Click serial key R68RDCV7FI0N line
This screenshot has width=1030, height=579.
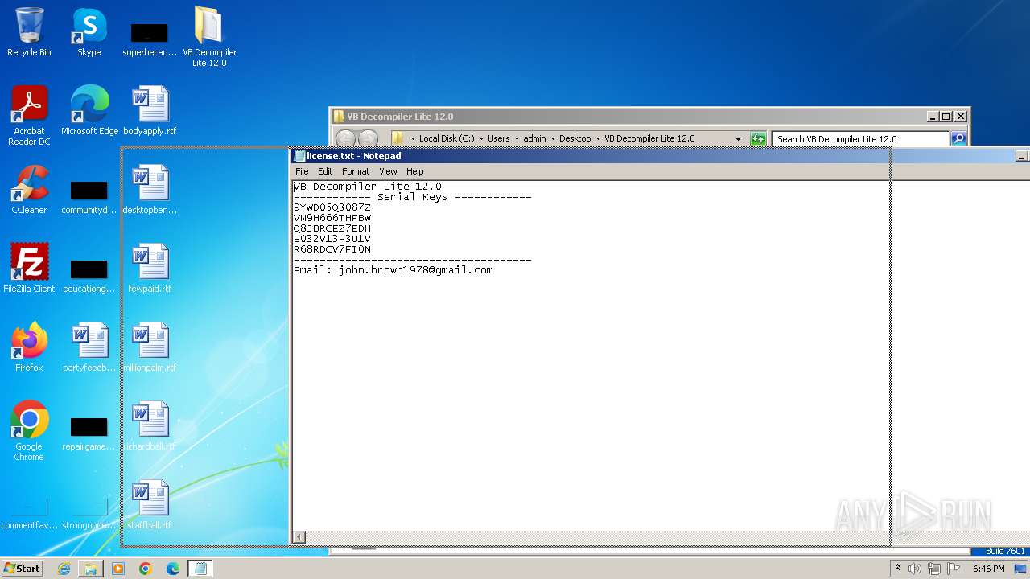tap(332, 249)
